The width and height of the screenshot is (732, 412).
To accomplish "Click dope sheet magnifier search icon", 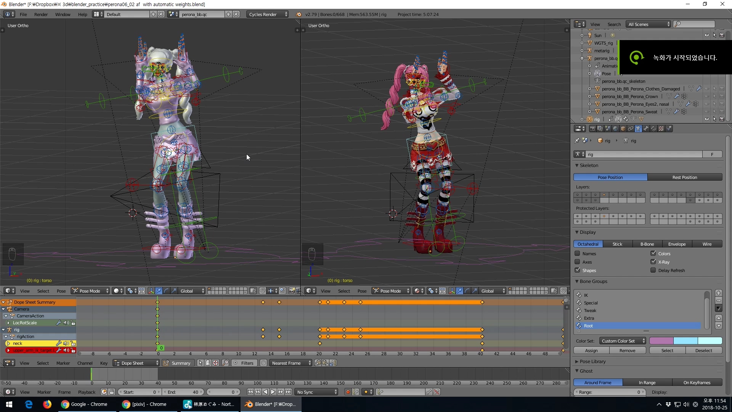I will 225,363.
